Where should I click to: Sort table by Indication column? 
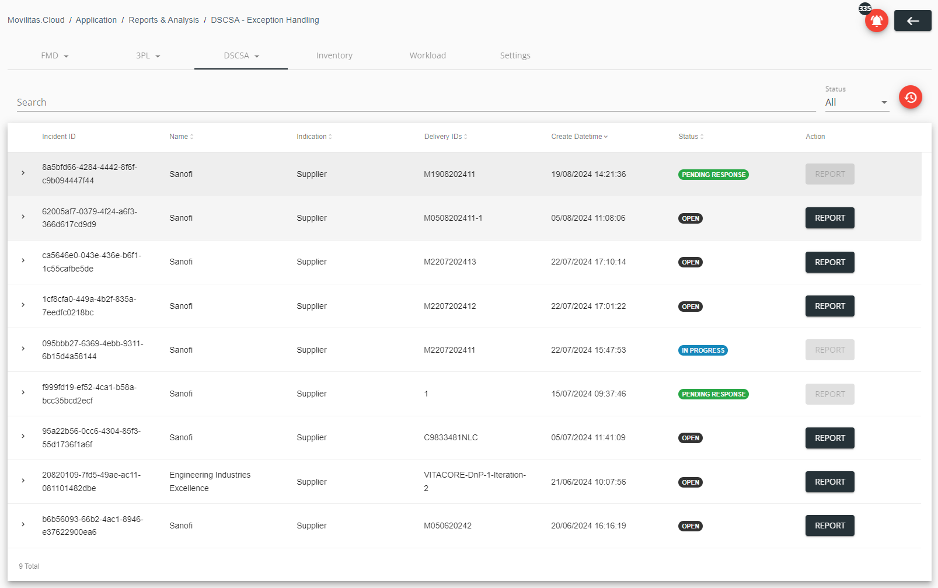pos(314,137)
